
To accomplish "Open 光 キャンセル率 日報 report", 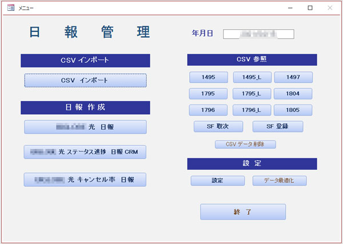I will 85,179.
